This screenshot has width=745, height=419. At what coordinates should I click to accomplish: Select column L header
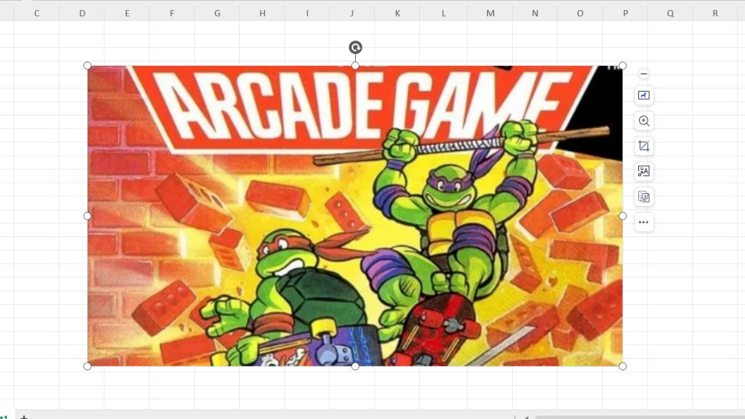tap(444, 13)
